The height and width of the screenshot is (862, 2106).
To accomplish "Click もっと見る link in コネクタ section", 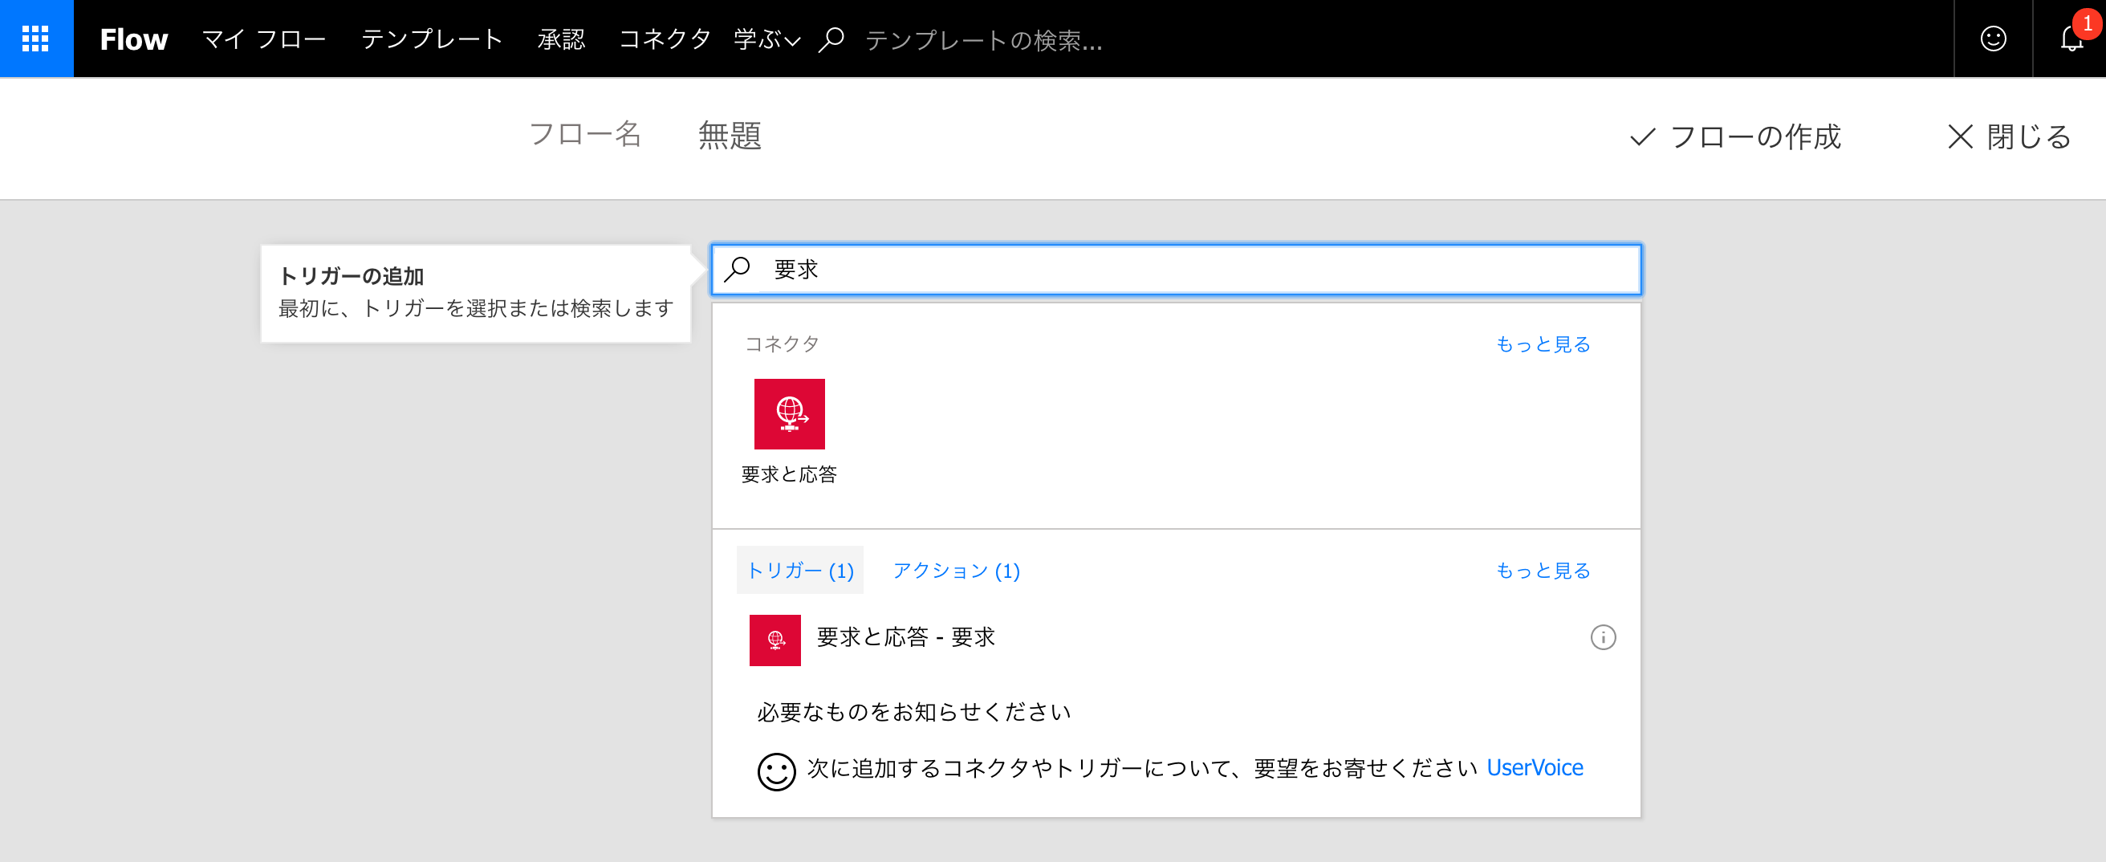I will [1543, 344].
